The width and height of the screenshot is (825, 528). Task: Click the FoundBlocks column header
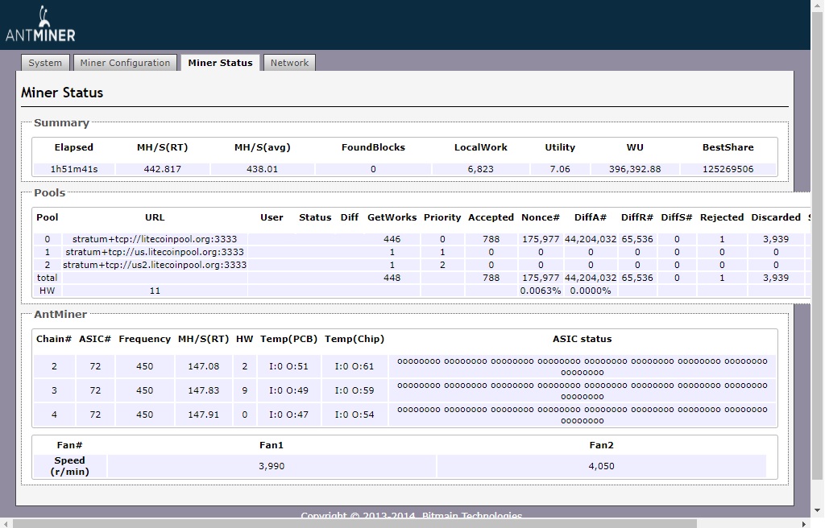(373, 147)
